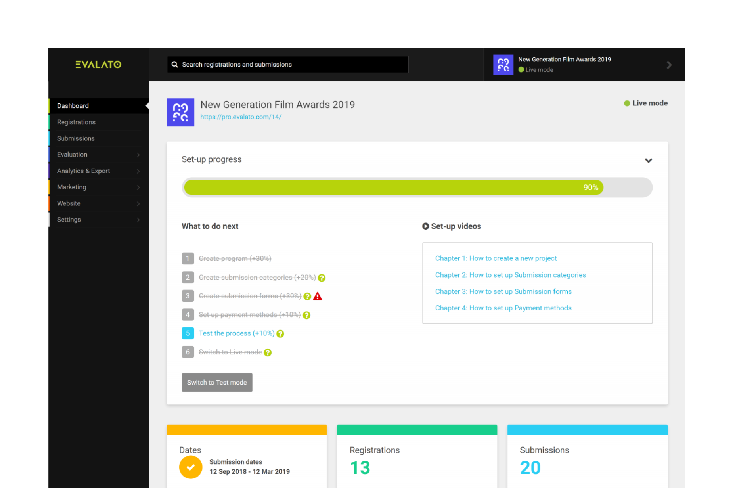Click the 90% set-up progress bar
Viewport: 732px width, 488px height.
tap(393, 187)
